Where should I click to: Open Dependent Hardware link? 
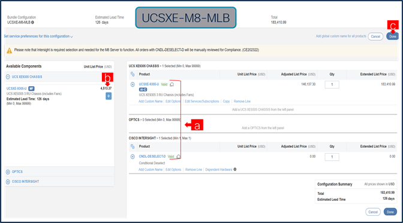pos(219,169)
